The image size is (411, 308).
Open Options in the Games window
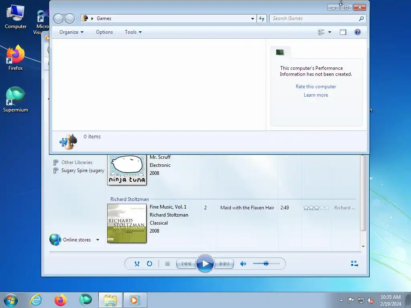[104, 32]
